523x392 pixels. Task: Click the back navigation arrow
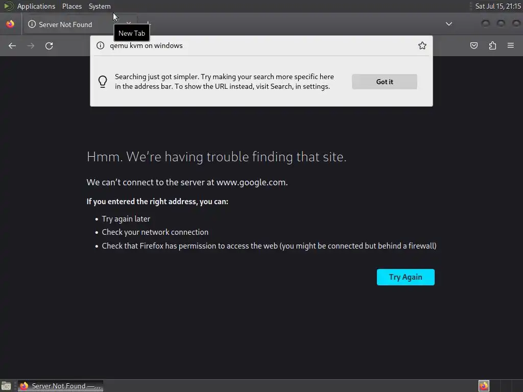point(12,45)
